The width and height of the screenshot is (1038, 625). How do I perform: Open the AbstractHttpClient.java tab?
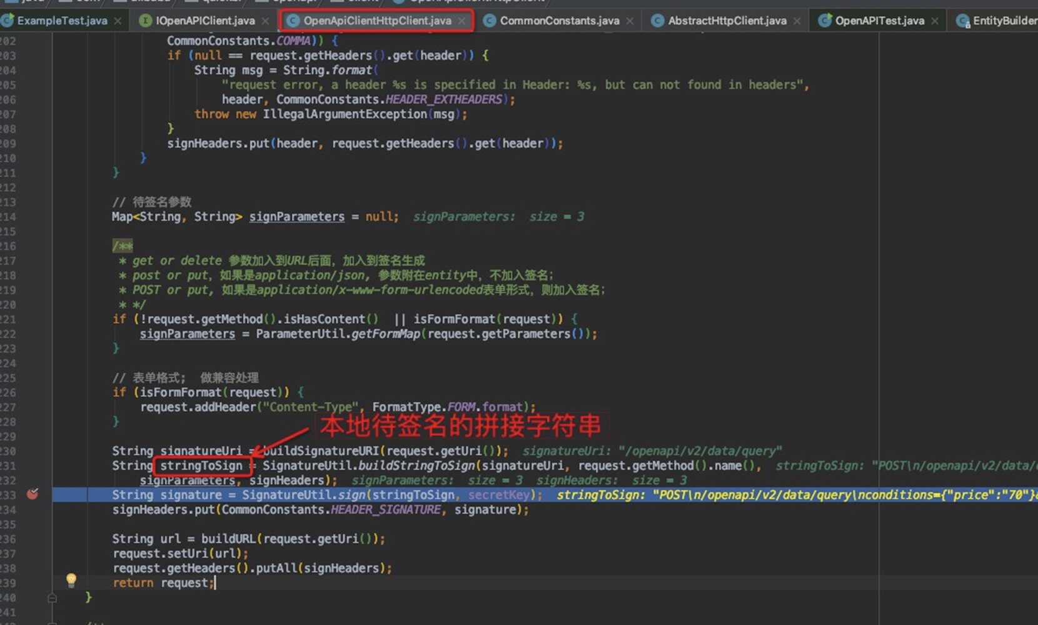coord(727,21)
